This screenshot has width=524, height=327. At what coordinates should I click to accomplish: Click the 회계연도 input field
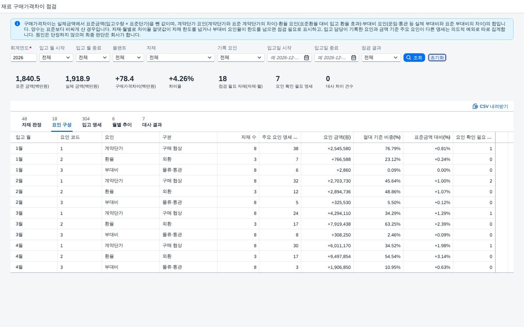[x=24, y=58]
